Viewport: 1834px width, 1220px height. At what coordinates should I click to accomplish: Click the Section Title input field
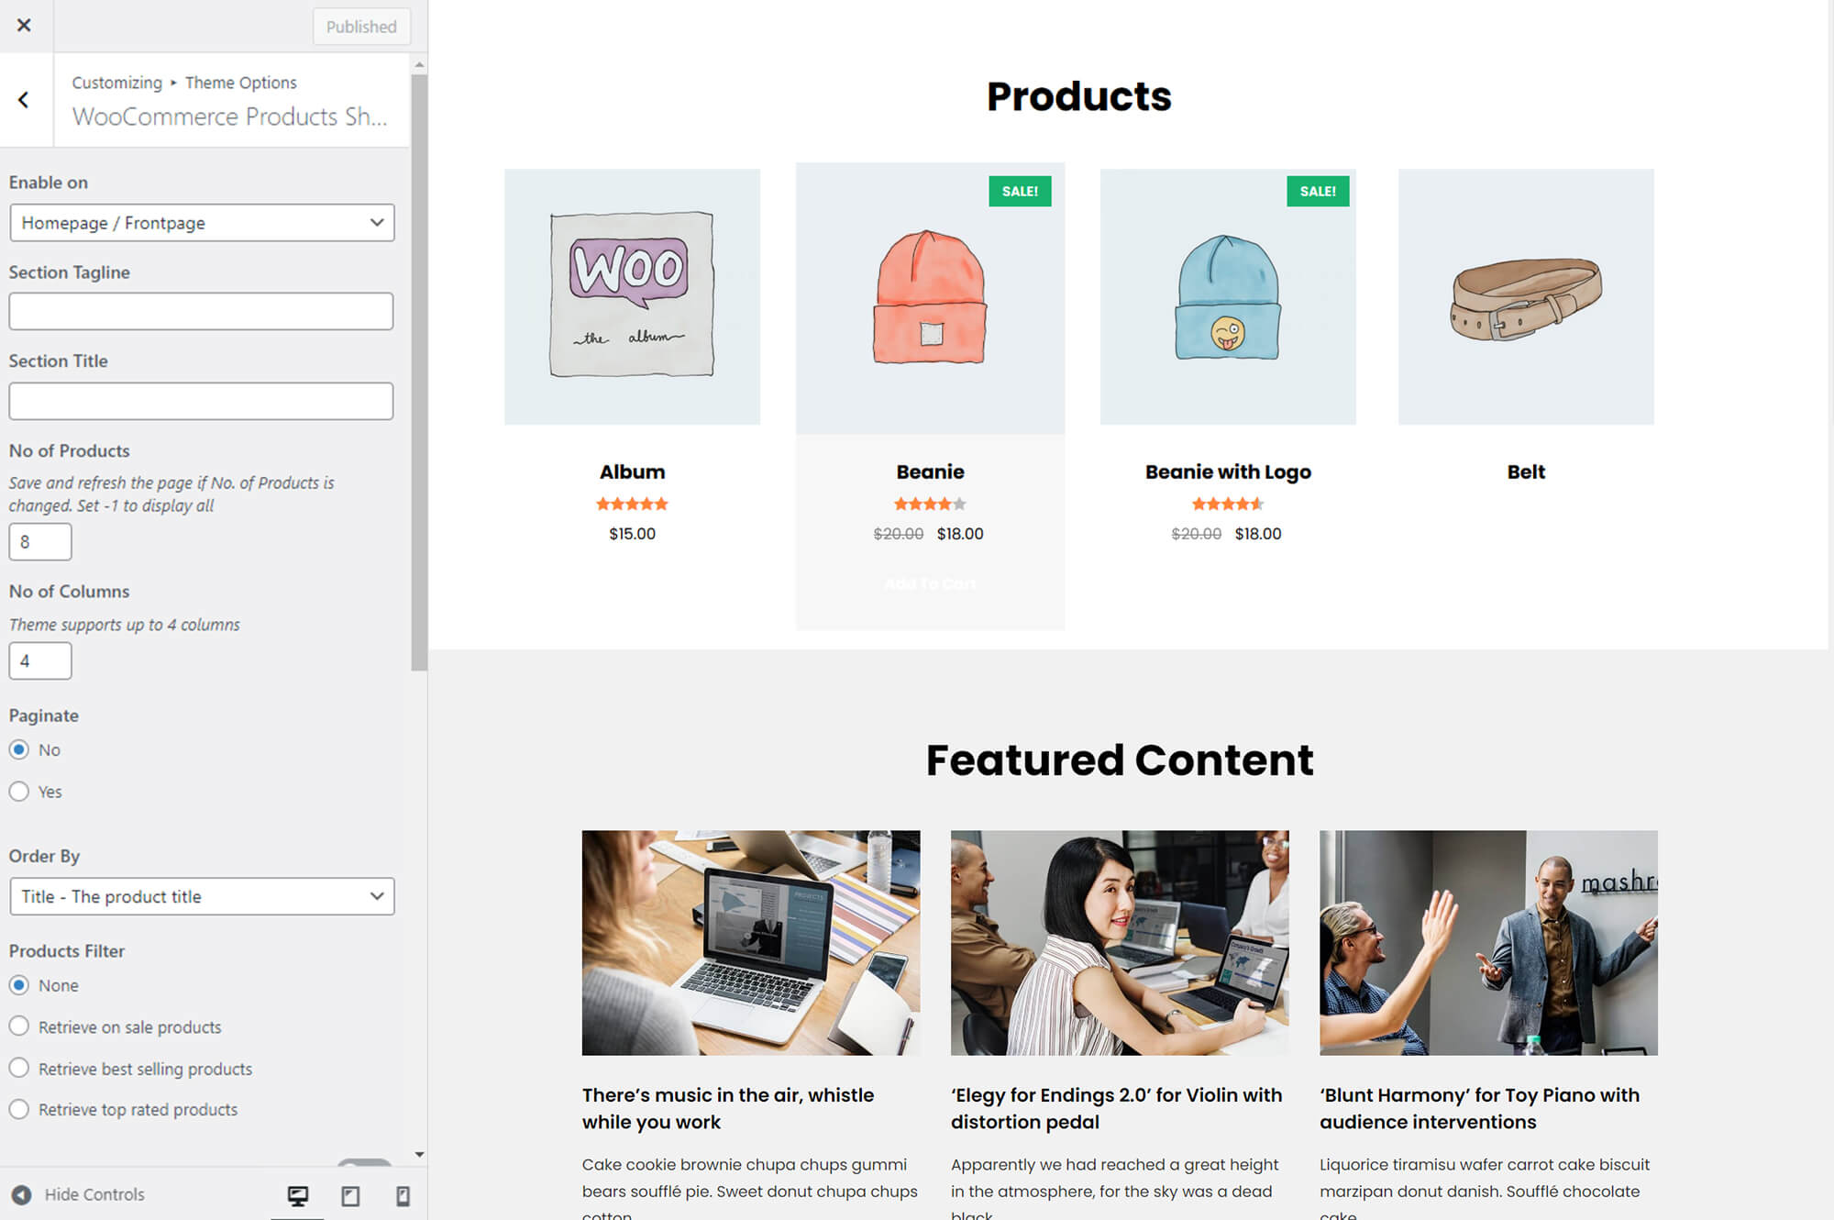(x=200, y=400)
